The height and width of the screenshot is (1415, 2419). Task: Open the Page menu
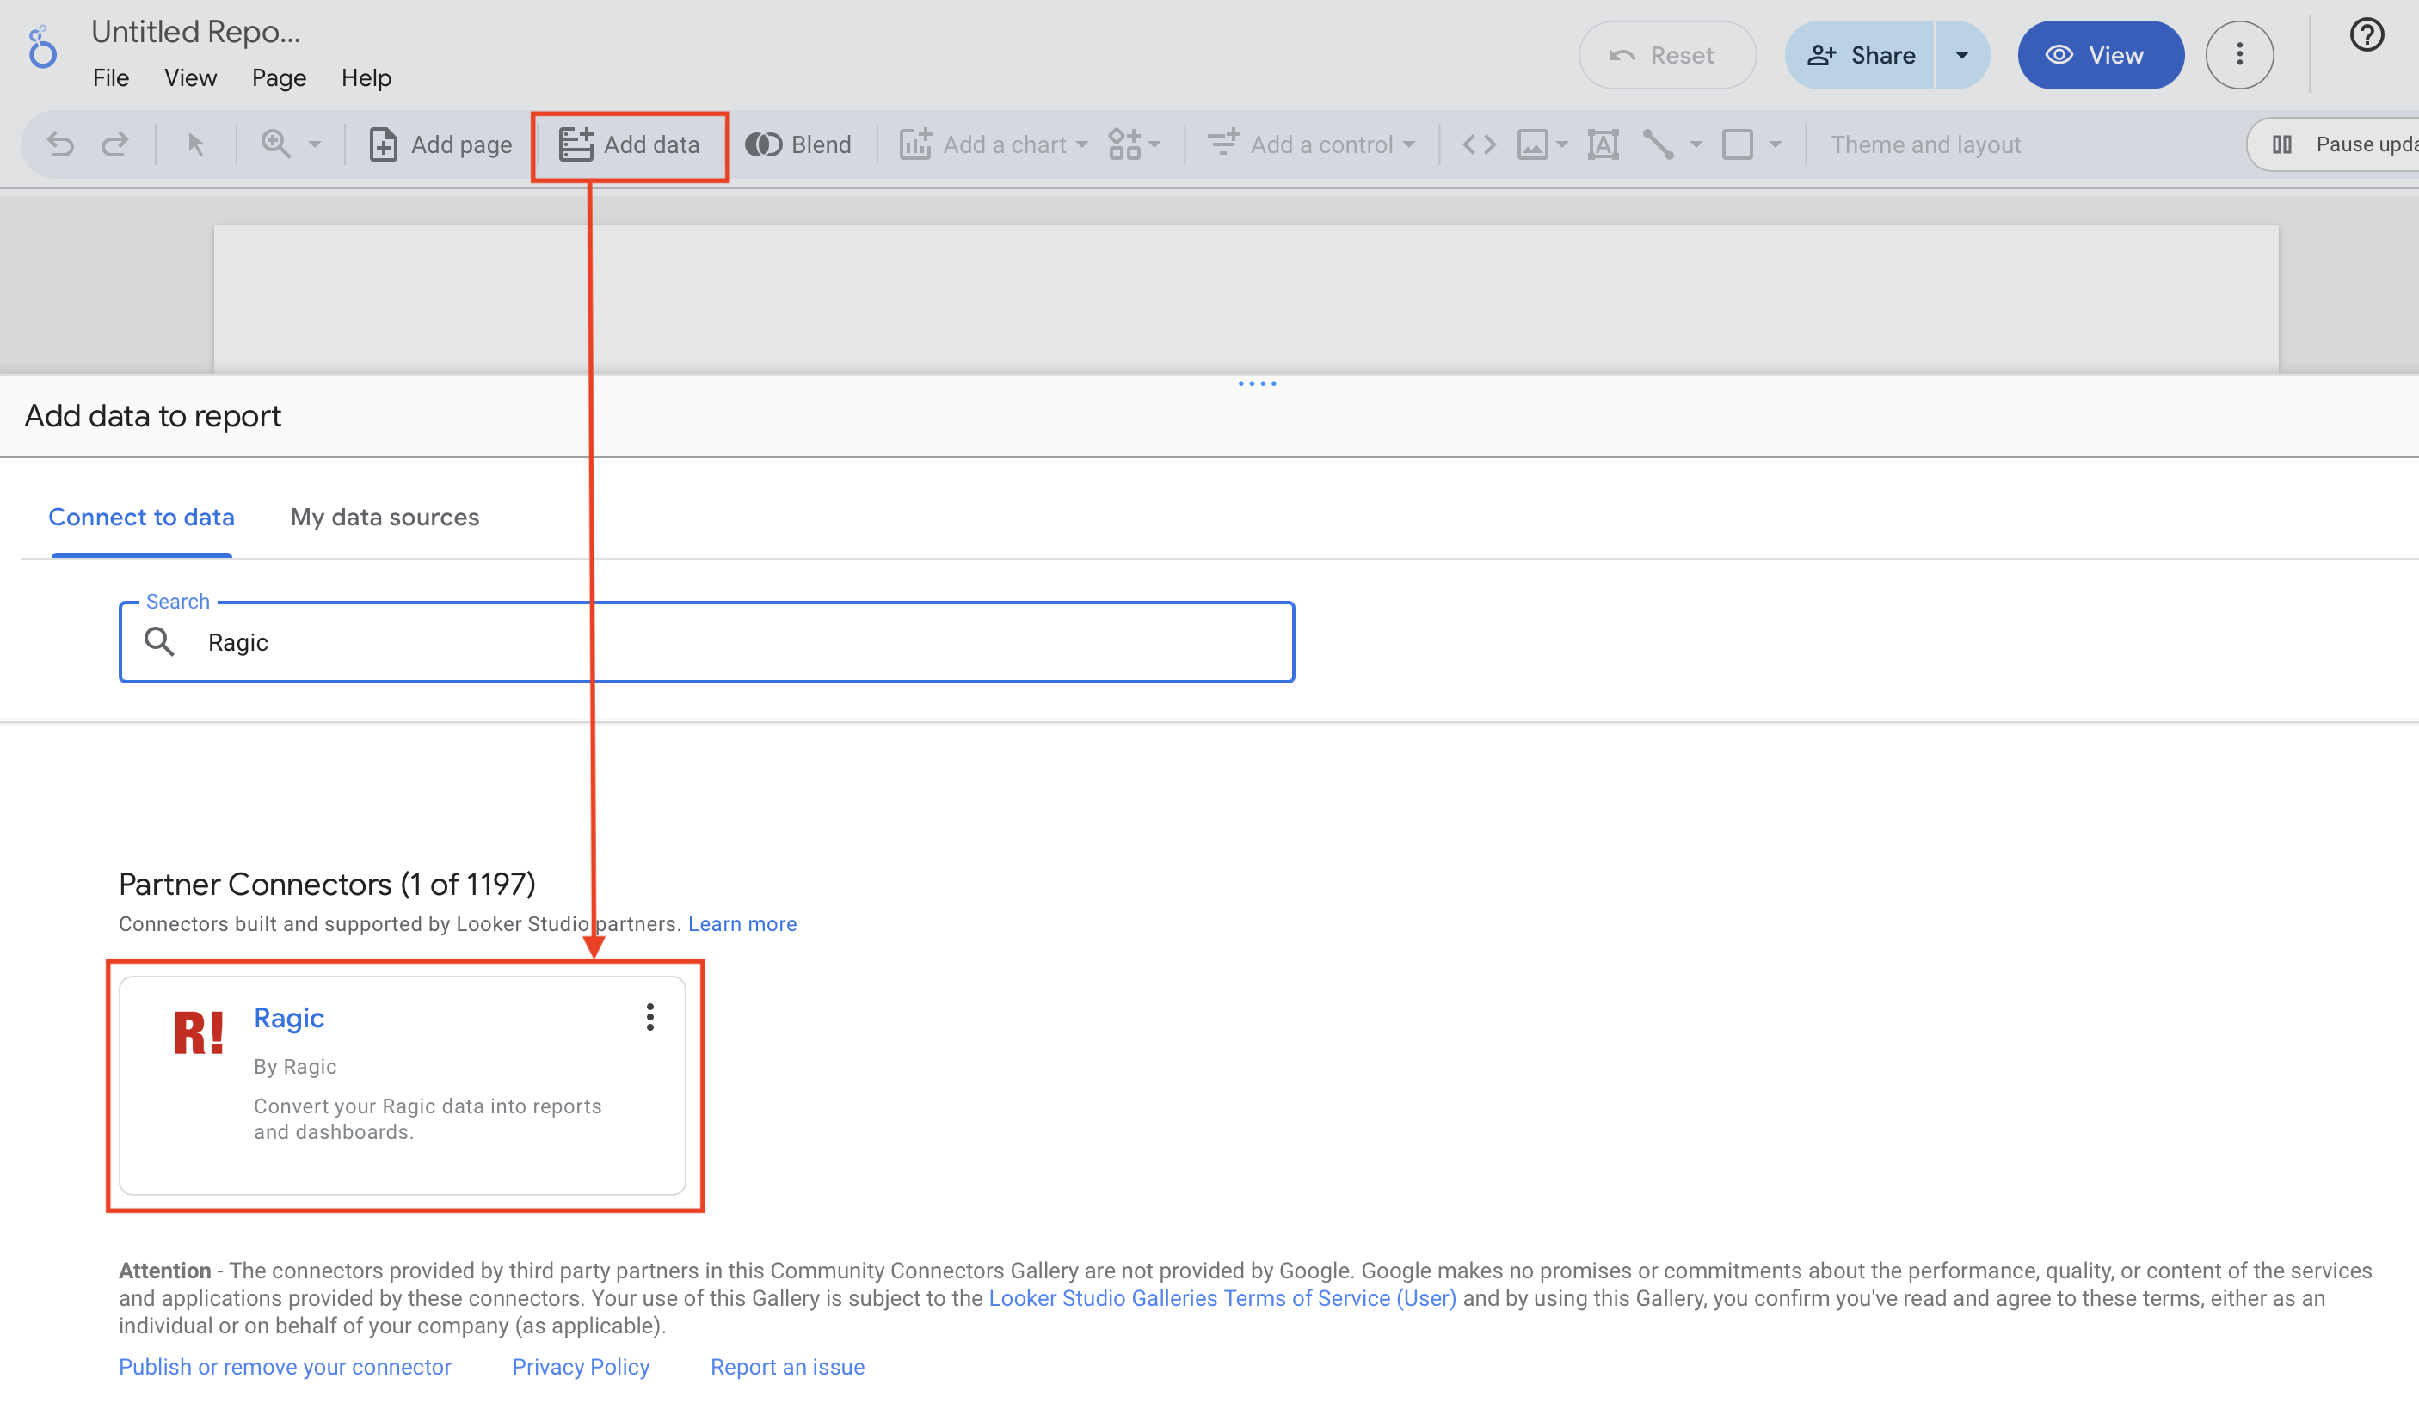coord(279,77)
